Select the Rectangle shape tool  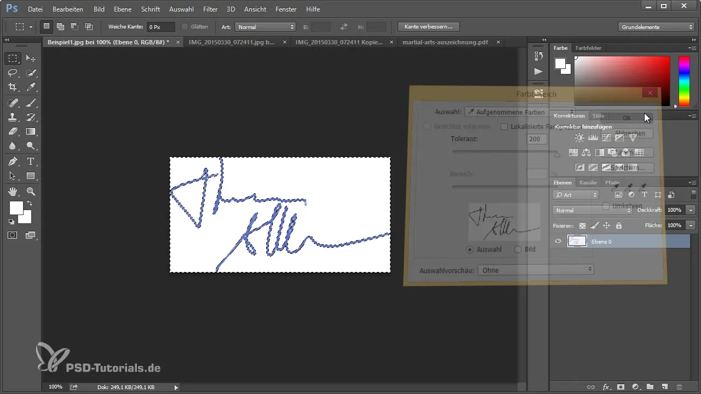[31, 176]
